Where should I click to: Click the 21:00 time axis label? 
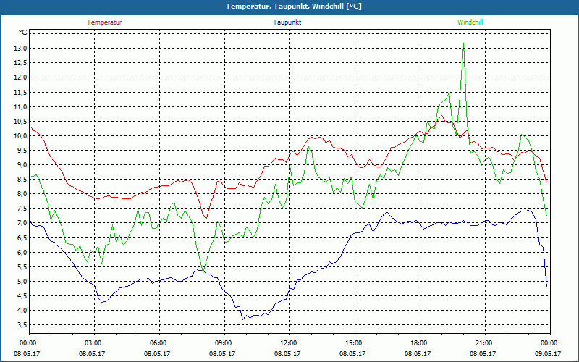click(485, 343)
